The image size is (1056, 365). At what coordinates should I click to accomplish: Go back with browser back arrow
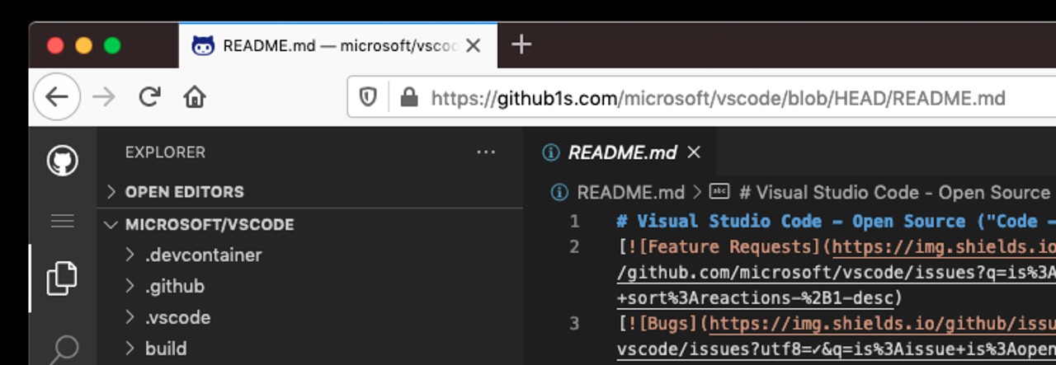tap(56, 97)
